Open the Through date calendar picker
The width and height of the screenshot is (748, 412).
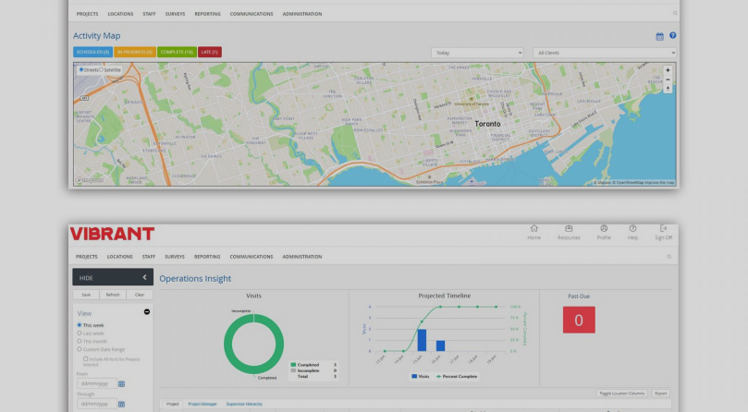122,404
